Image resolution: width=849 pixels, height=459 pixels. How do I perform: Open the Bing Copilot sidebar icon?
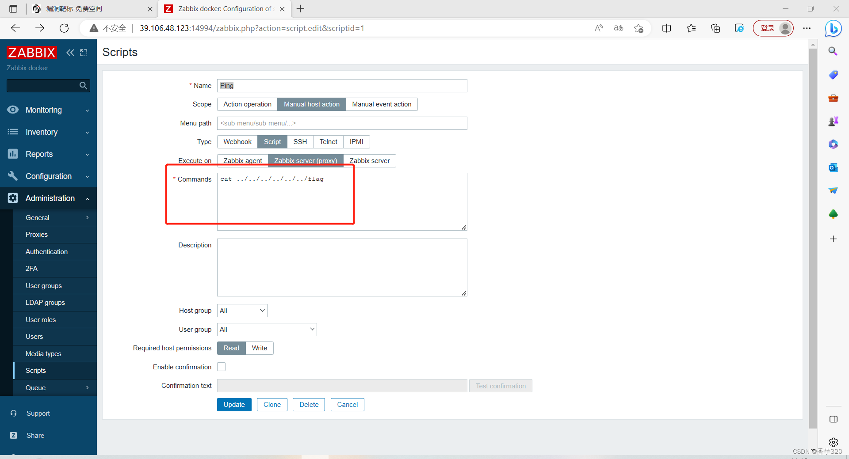tap(833, 28)
